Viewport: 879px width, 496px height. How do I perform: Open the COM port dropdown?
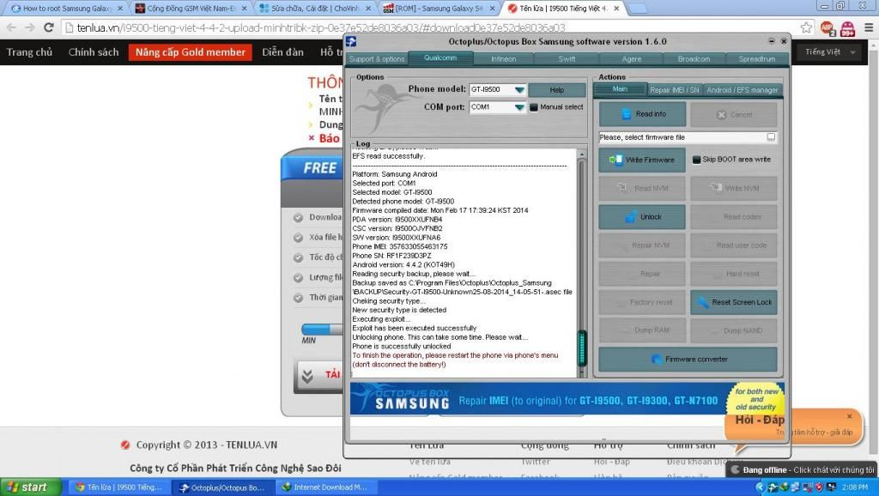pyautogui.click(x=519, y=107)
